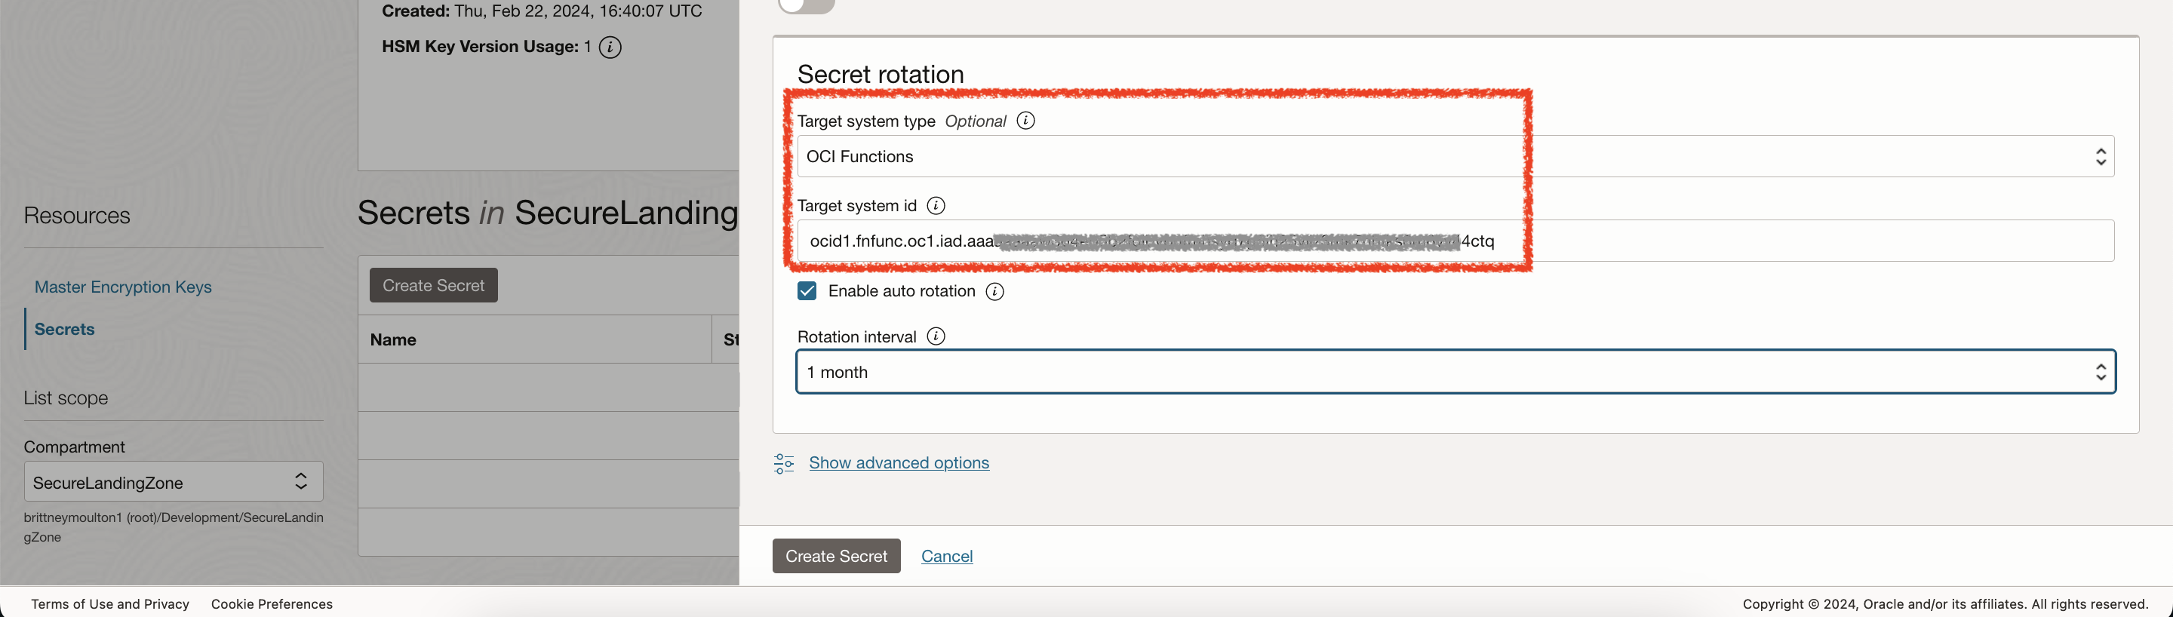Toggle the switch above Secret rotation
Screen dimensions: 2173x617
coord(807,5)
